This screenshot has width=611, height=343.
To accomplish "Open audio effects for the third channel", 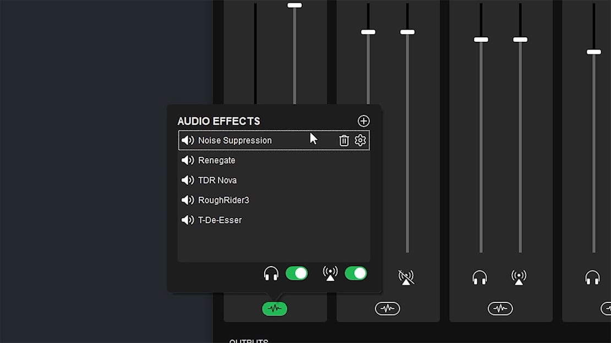I will 500,309.
